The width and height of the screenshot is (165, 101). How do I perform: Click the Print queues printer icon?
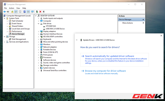[x=41, y=55]
